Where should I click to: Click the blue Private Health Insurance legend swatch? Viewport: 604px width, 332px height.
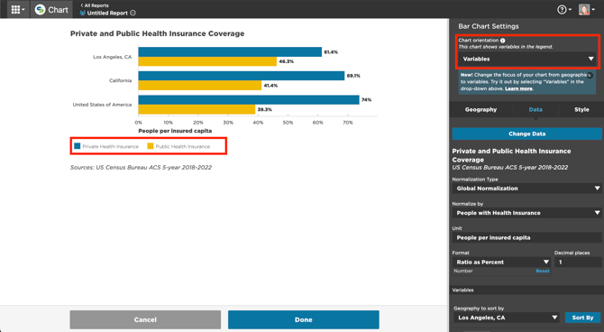point(78,146)
